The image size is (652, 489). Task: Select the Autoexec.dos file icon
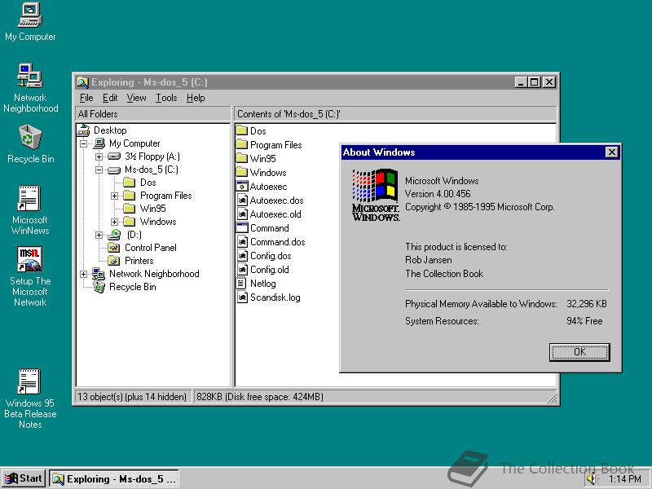coord(242,200)
